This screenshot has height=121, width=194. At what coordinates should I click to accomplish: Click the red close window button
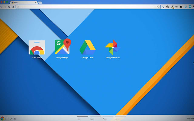pos(2,2)
